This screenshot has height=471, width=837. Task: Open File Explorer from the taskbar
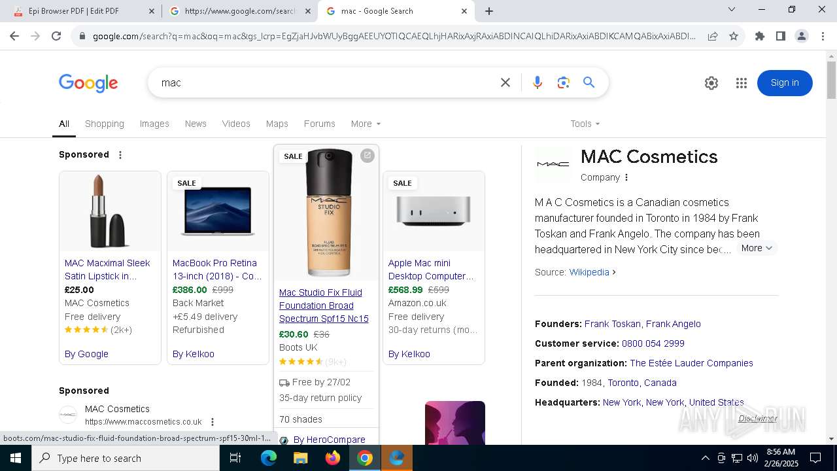click(300, 458)
